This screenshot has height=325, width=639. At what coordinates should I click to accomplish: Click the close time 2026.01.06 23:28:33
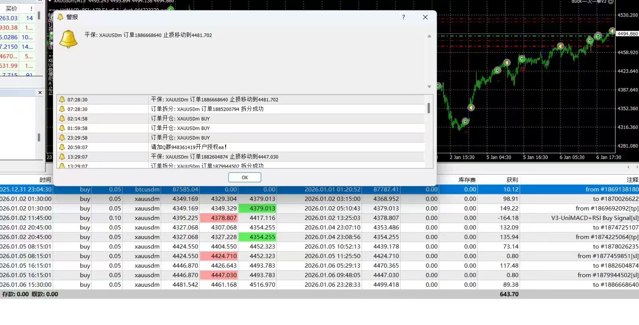click(x=332, y=285)
